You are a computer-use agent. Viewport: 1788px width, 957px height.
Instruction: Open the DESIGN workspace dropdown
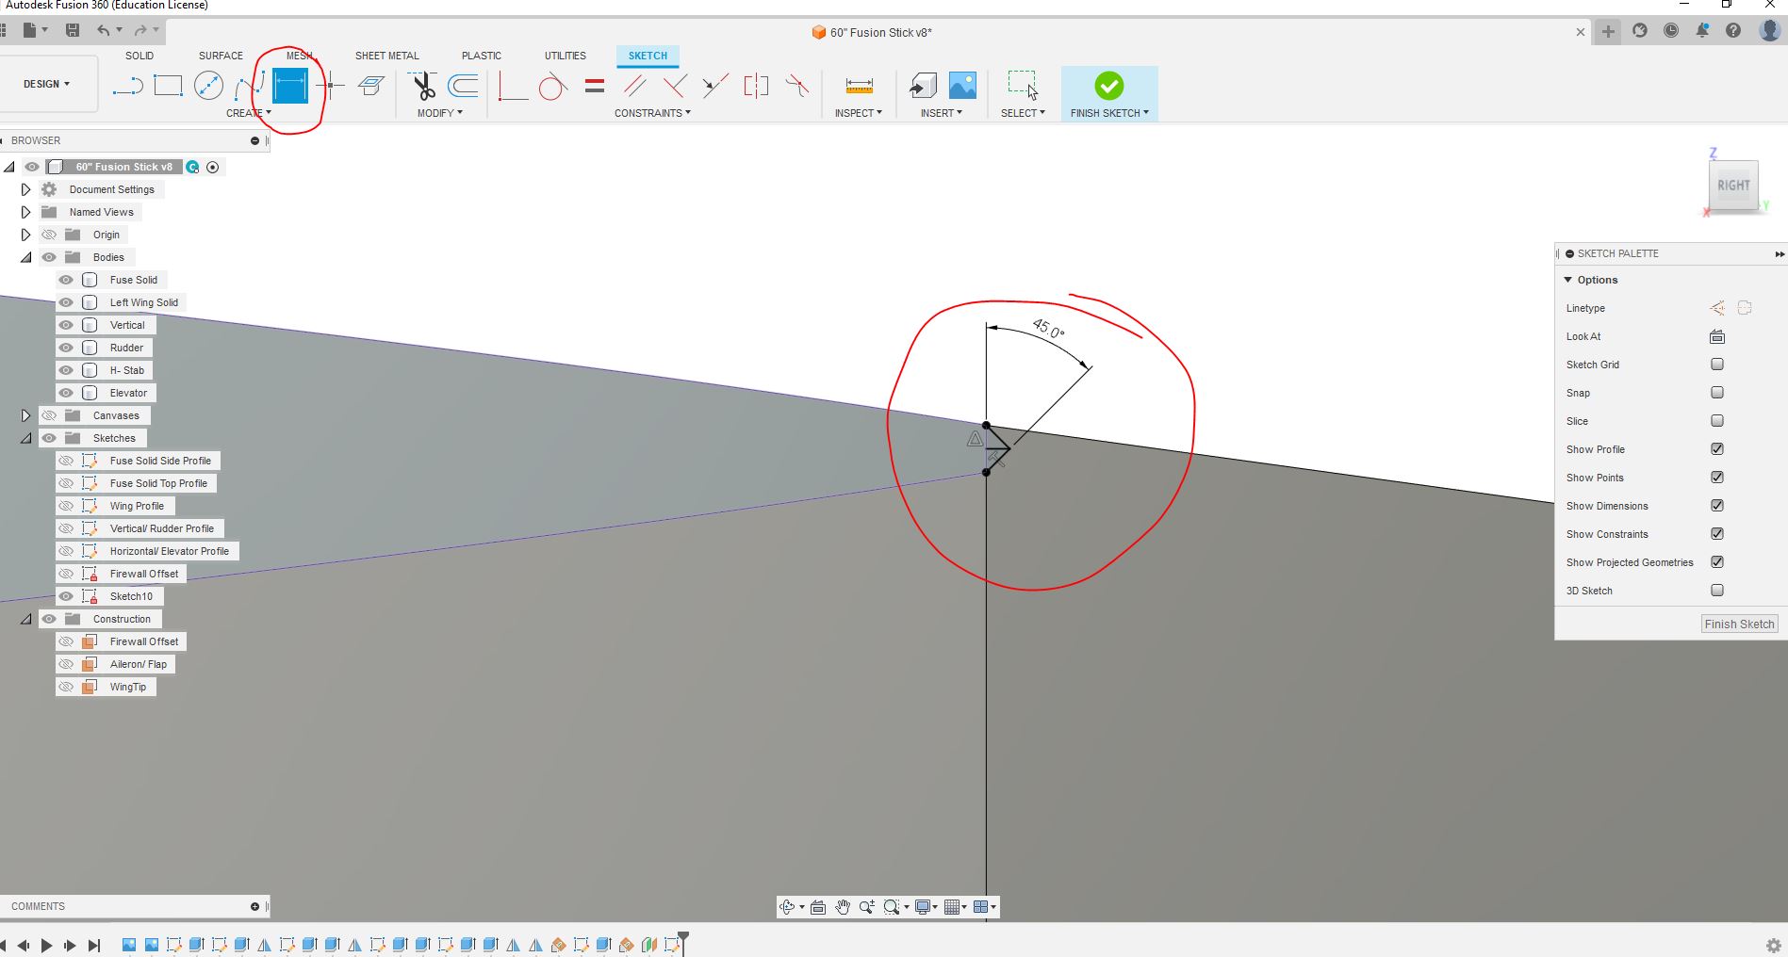[x=47, y=84]
